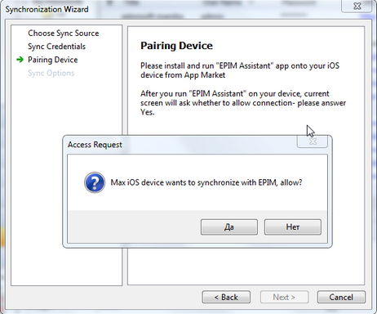Cancel the Synchronization Wizard
377x314 pixels.
coord(341,297)
